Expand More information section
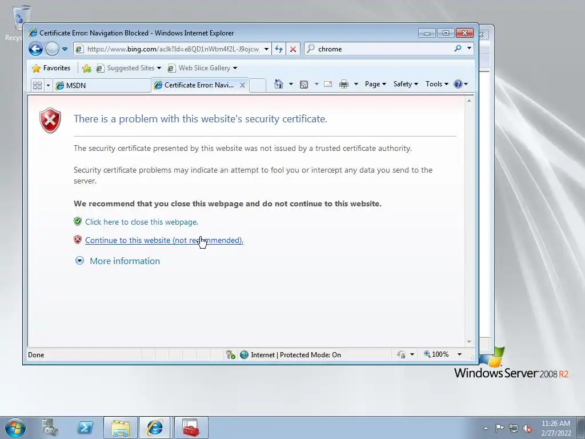Viewport: 585px width, 439px height. click(x=118, y=261)
